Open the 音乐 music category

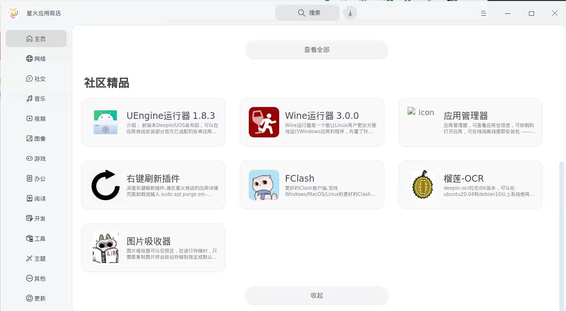pyautogui.click(x=36, y=98)
